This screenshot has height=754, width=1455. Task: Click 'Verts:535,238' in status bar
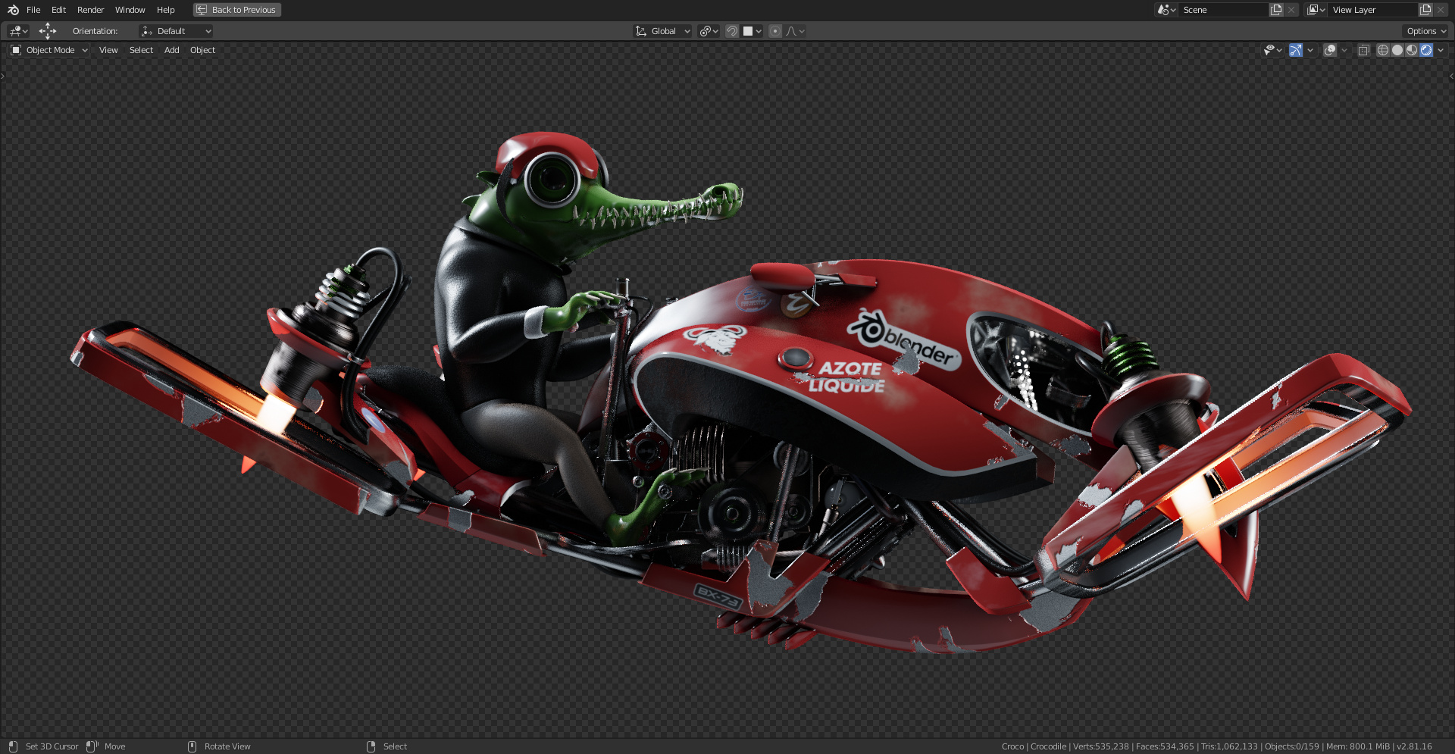point(1100,746)
